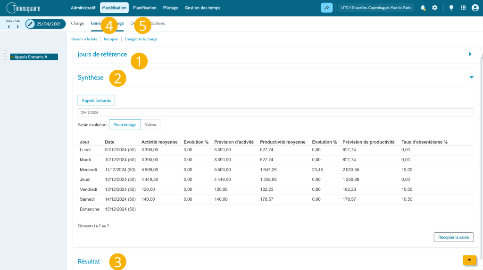
Task: Expand the Jours de référence section
Action: pyautogui.click(x=470, y=54)
